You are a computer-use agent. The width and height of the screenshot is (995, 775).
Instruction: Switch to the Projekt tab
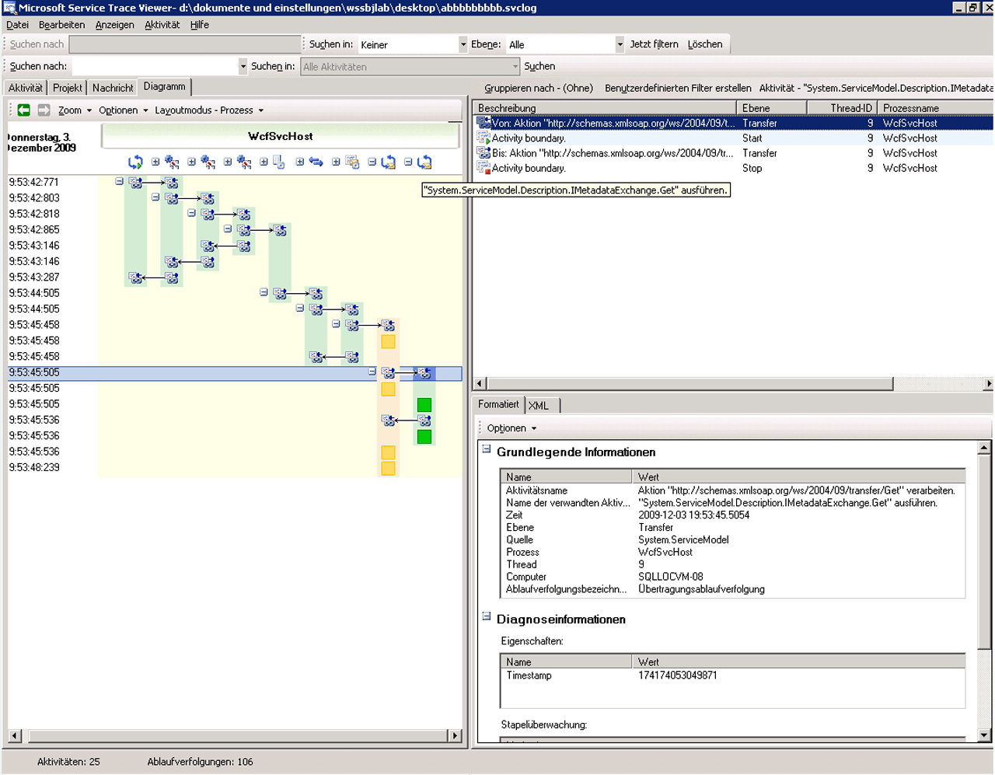pyautogui.click(x=68, y=88)
